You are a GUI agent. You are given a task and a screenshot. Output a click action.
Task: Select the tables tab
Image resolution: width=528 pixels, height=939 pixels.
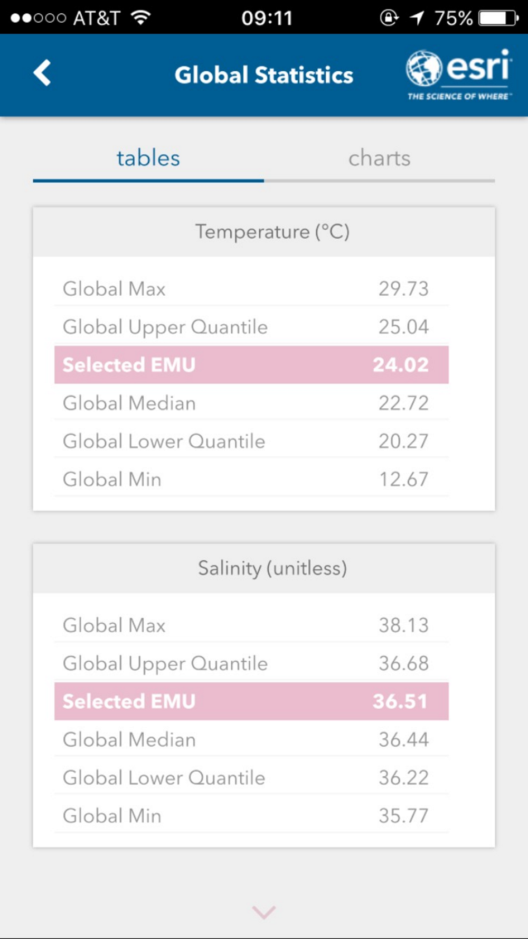[x=148, y=158]
